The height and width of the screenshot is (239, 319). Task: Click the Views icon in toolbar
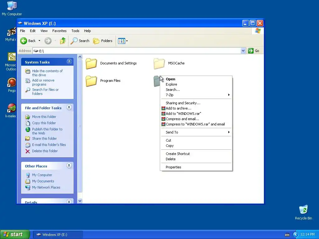click(121, 41)
